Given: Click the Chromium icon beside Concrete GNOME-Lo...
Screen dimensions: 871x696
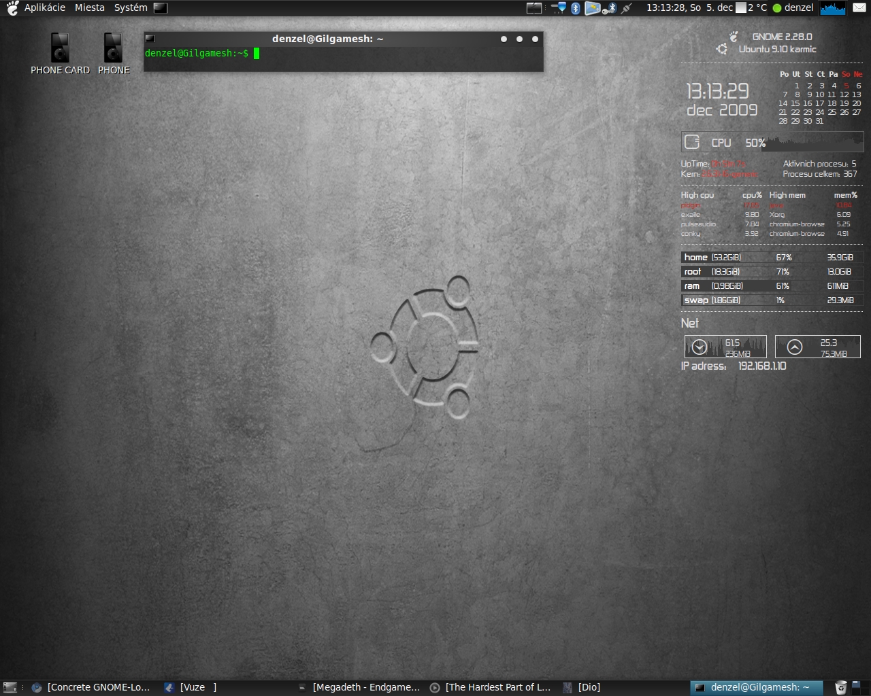Looking at the screenshot, I should [37, 687].
